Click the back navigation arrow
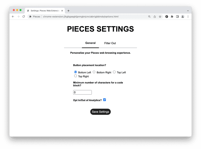This screenshot has height=149, width=201. (x=13, y=16)
